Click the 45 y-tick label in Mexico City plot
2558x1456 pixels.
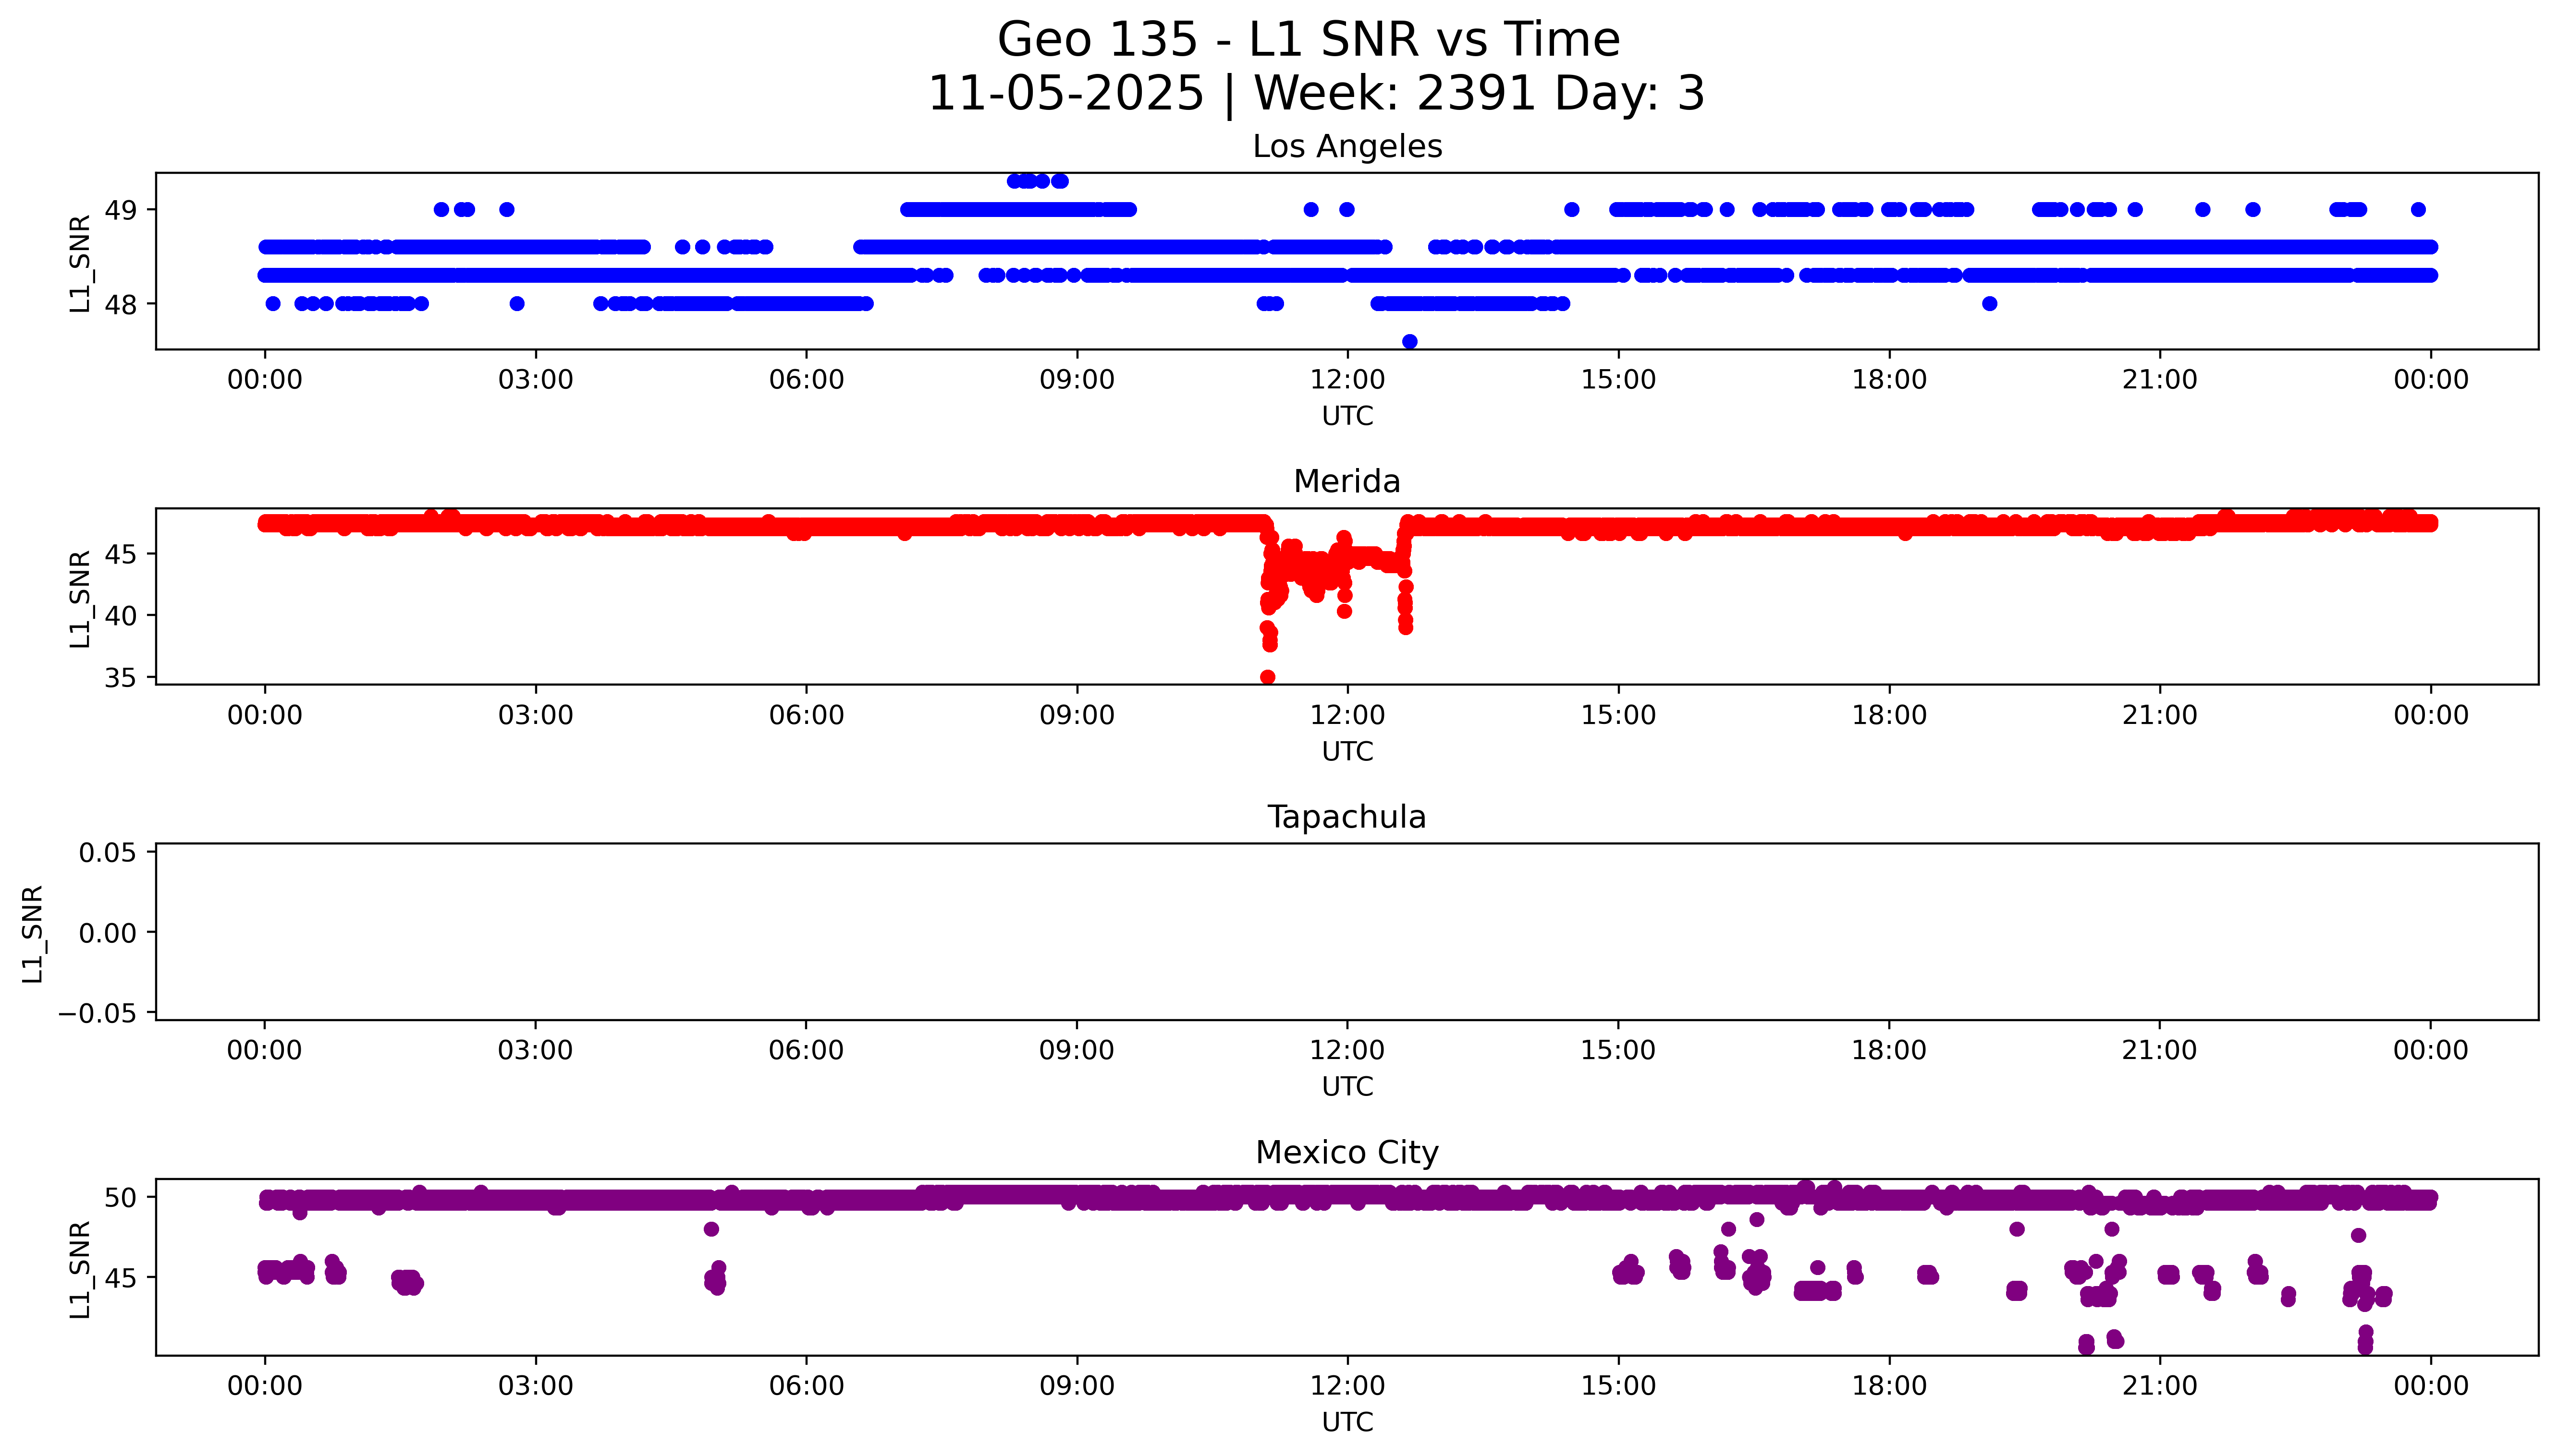coord(120,1278)
